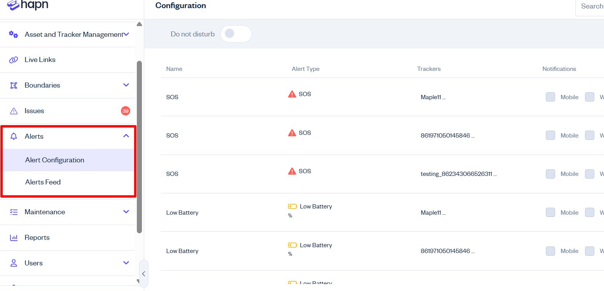This screenshot has width=604, height=291.
Task: Toggle the Do not disturb switch
Action: 236,34
